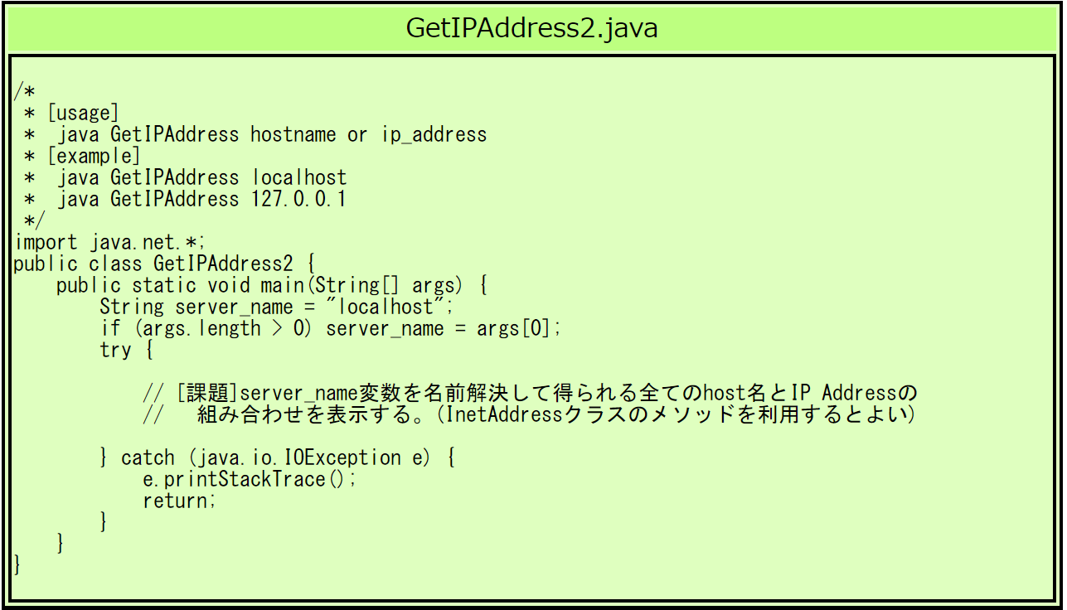The height and width of the screenshot is (610, 1067).
Task: Click the 'if (args.length > 0)' line
Action: [331, 328]
